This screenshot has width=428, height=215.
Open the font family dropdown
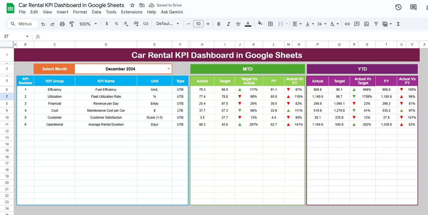[167, 24]
